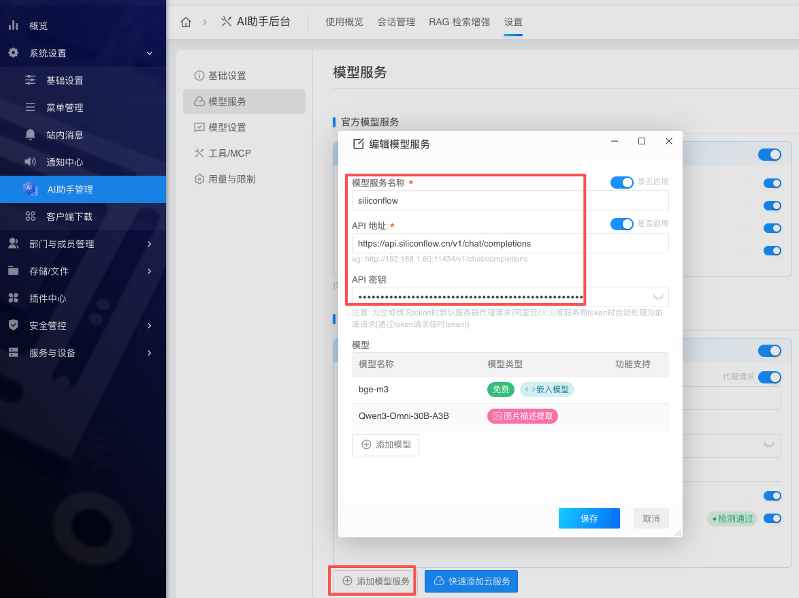
Task: Toggle the enable switch beside API address
Action: (x=621, y=224)
